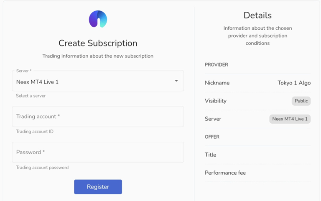Screen dimensions: 321x201
Task: Click the Nickname label in Details
Action: click(217, 83)
